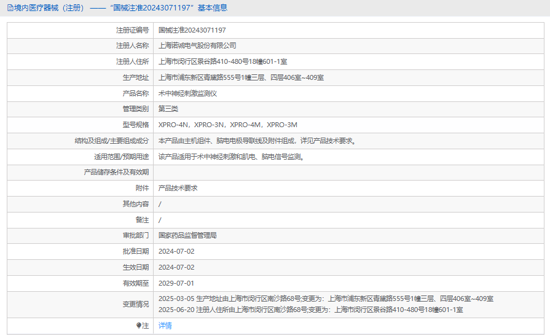Select the registrant address 上海市闵行区景谷路410-480号18幢601-1室
The height and width of the screenshot is (336, 550).
click(222, 61)
